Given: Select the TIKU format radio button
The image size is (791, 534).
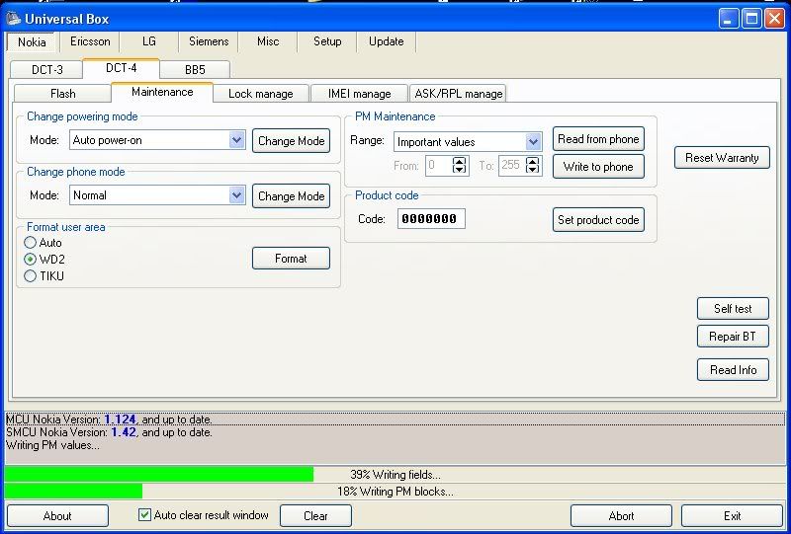Looking at the screenshot, I should [x=31, y=276].
